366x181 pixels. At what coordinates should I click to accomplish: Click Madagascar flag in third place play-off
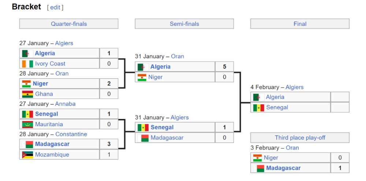tap(258, 168)
